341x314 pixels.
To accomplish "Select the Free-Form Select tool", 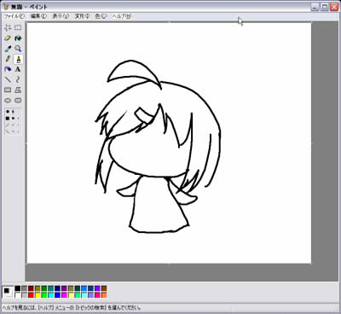I will (8, 27).
